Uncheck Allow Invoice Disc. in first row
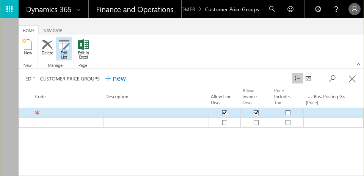The height and width of the screenshot is (176, 364). (256, 113)
